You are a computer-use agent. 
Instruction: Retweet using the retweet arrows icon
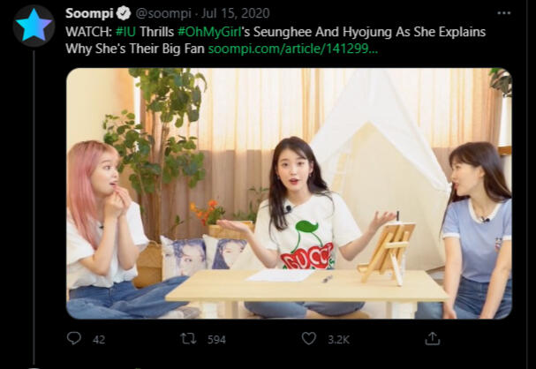[188, 338]
